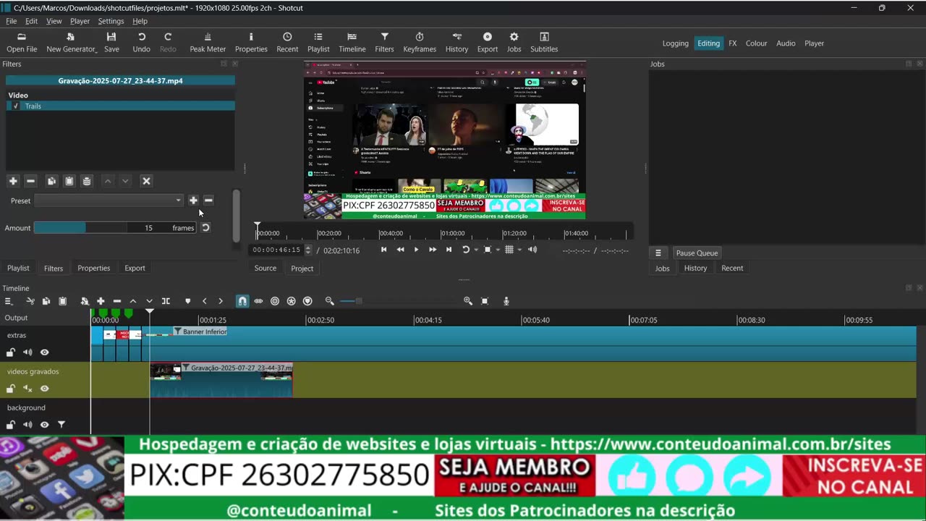Switch to the History tab
Viewport: 926px width, 521px height.
(x=695, y=268)
